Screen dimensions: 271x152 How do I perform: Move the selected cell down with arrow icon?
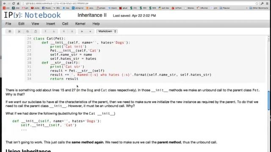54,31
